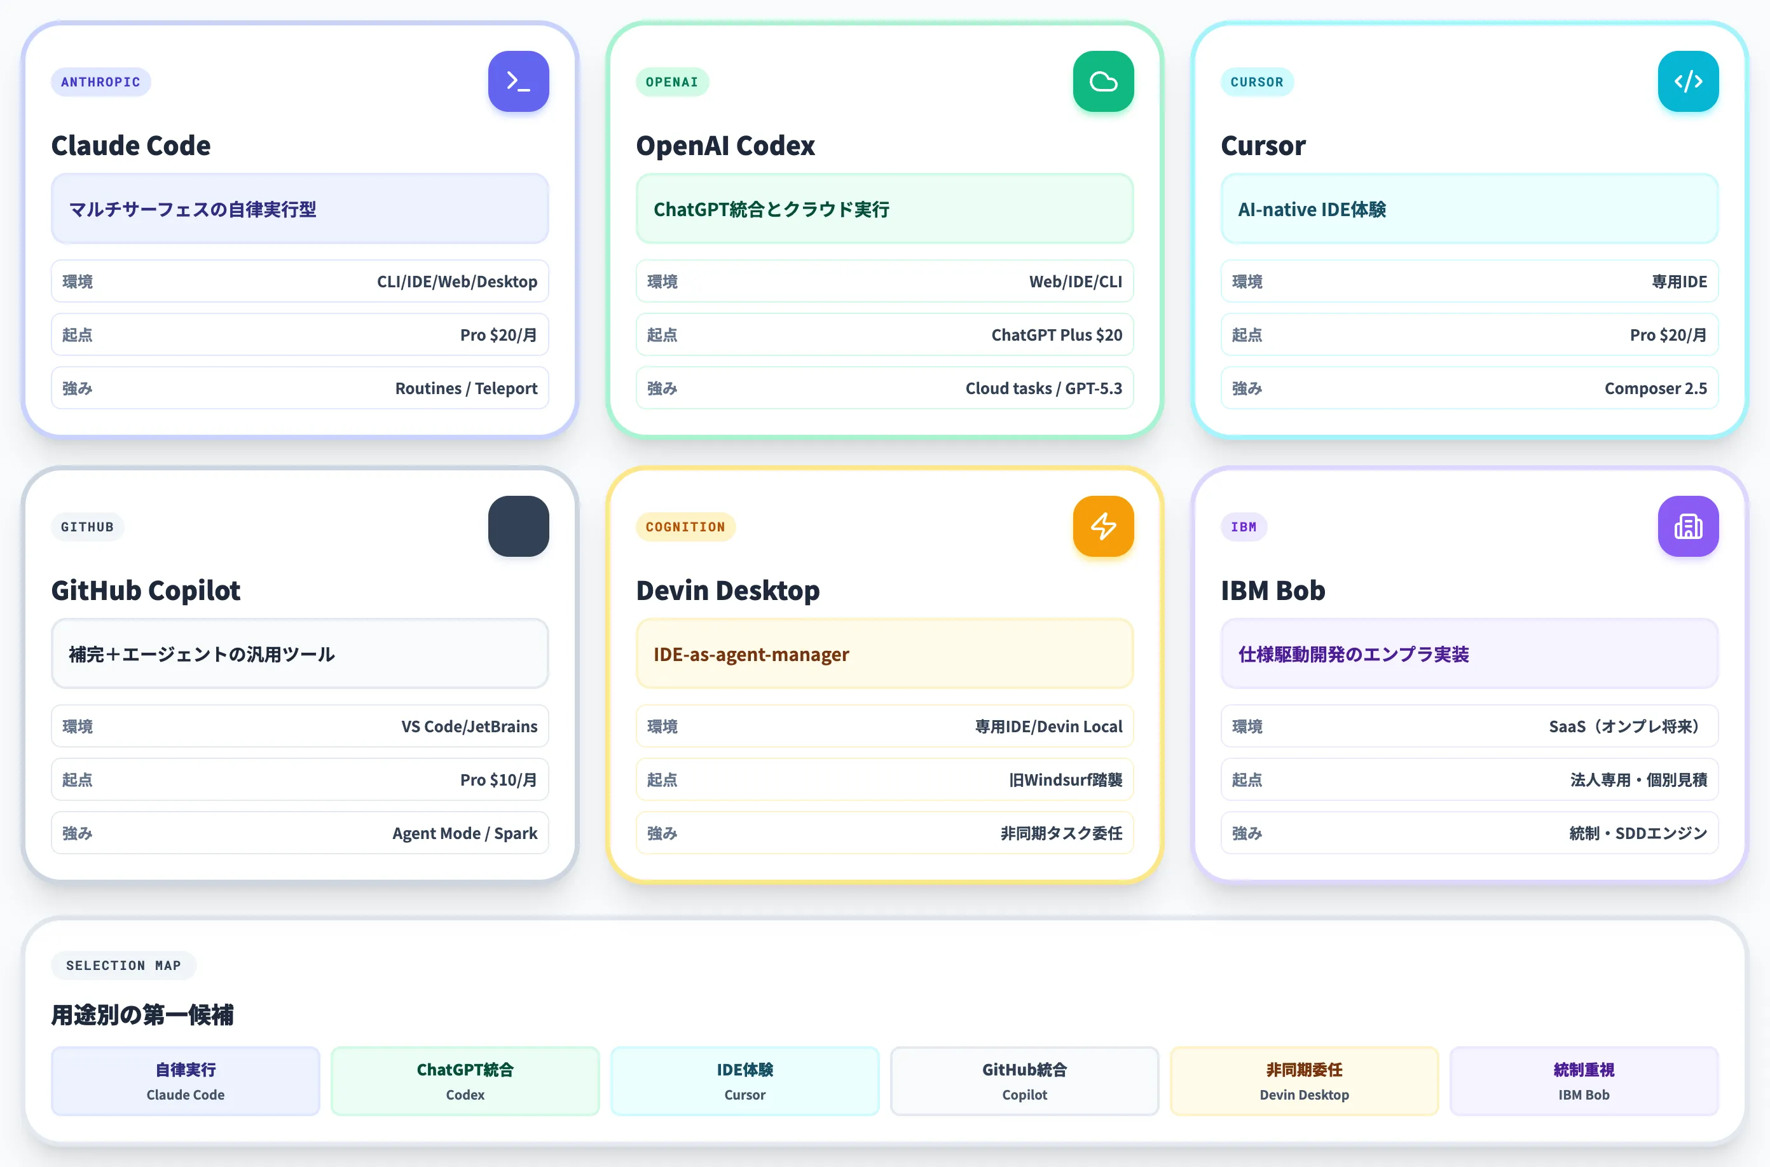Click the 'Claude Code' card heading
The image size is (1770, 1167).
131,145
